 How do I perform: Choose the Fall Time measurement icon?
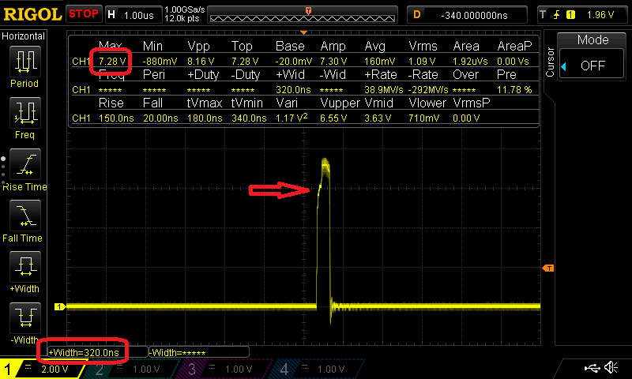coord(24,216)
